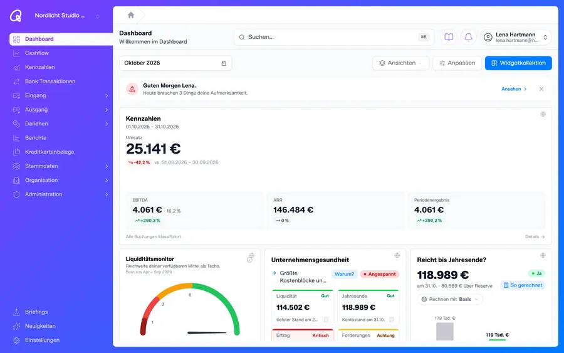Open Lena Hartmann account menu
564x353 pixels.
pos(516,37)
